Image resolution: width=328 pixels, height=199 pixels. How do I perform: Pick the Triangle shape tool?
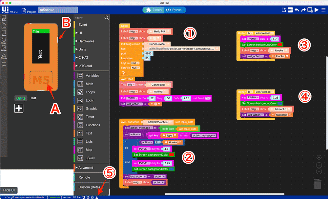click(4, 56)
